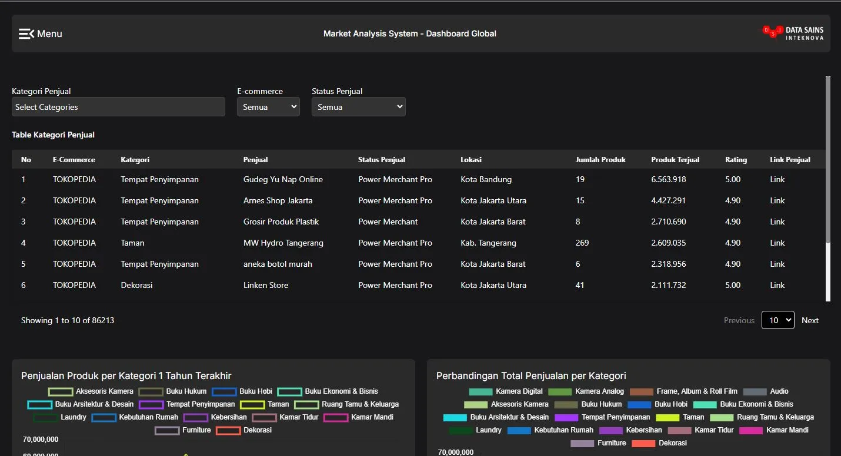Click Aksesoris Kamera swatch in Perbandingan Total Penjualan chart
The height and width of the screenshot is (456, 841).
click(x=476, y=404)
